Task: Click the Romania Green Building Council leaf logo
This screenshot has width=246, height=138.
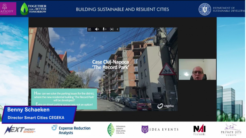Action: coord(111,130)
